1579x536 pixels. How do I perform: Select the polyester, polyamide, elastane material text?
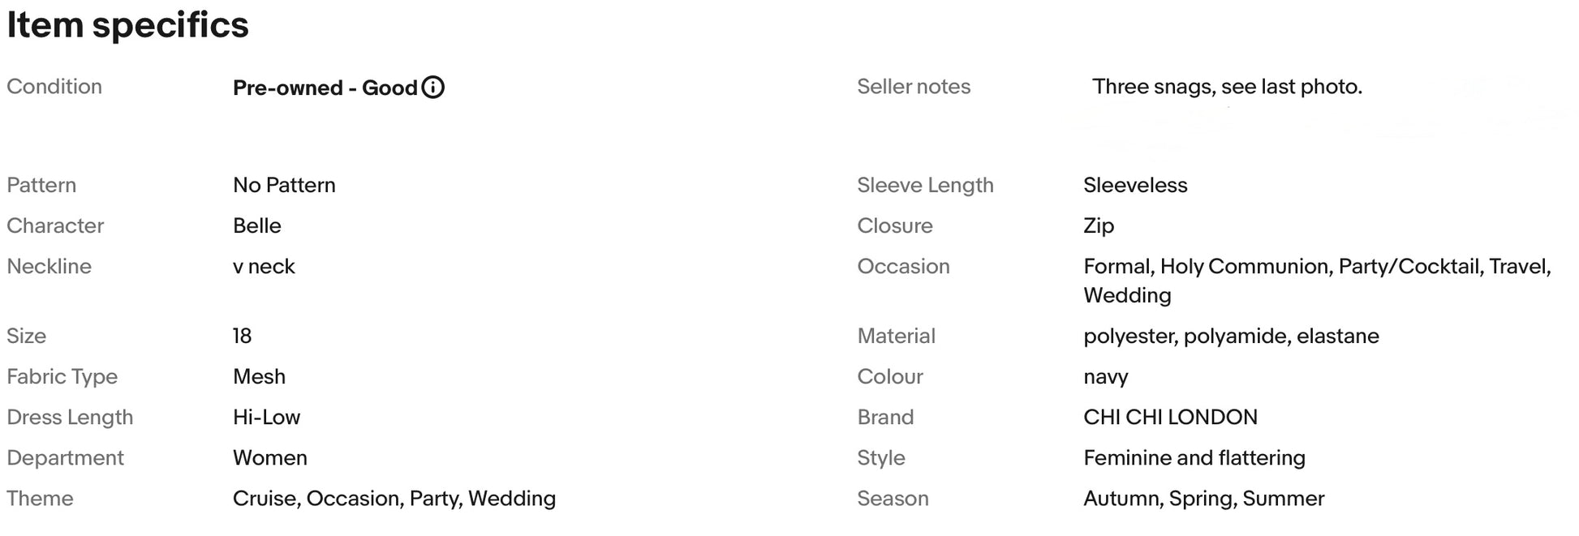point(1231,336)
